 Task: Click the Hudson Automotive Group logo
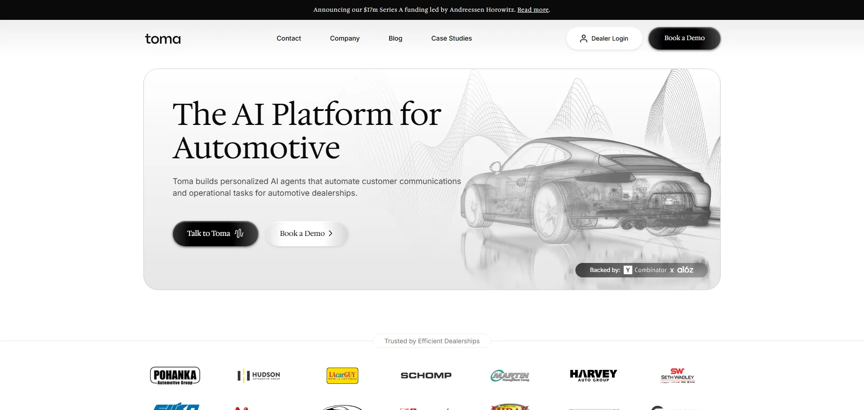259,375
